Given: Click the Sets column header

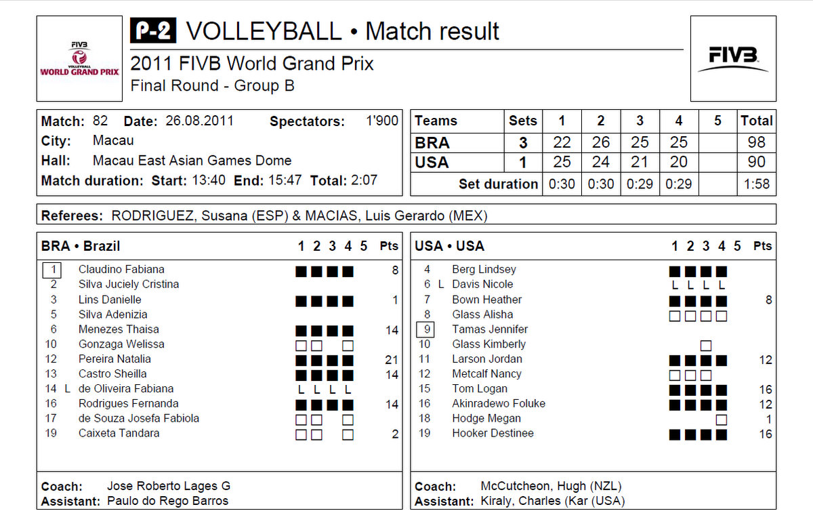Looking at the screenshot, I should 523,121.
